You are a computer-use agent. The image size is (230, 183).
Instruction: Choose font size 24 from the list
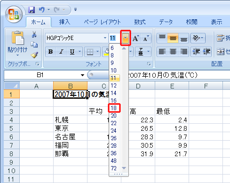(114, 131)
